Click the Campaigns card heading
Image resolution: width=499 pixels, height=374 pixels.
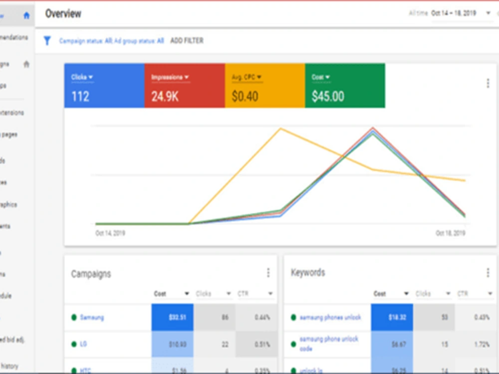[91, 274]
